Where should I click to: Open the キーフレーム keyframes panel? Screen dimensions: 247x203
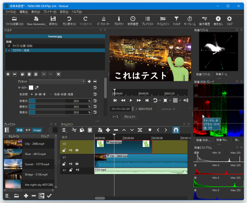click(189, 21)
